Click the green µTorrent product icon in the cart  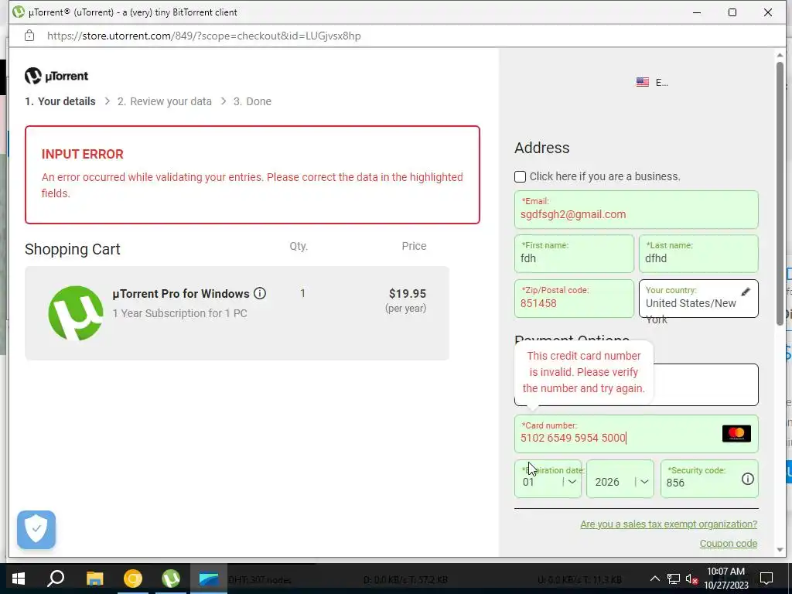(76, 313)
